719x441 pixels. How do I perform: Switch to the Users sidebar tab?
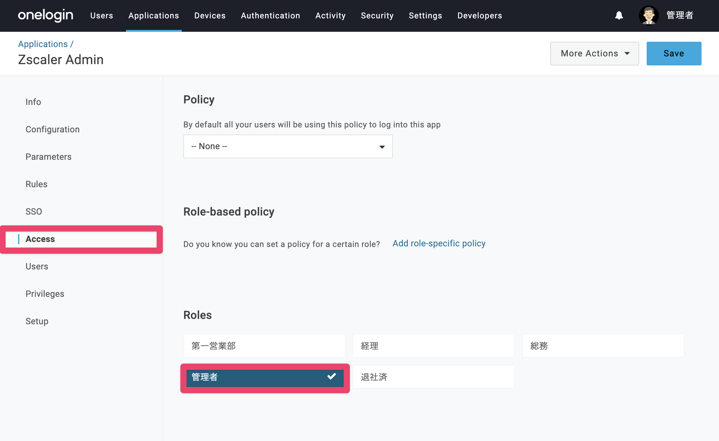coord(37,266)
